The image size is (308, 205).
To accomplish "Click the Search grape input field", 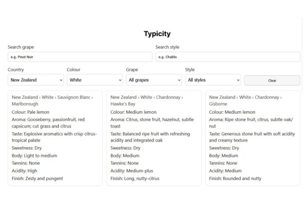I will (x=80, y=57).
